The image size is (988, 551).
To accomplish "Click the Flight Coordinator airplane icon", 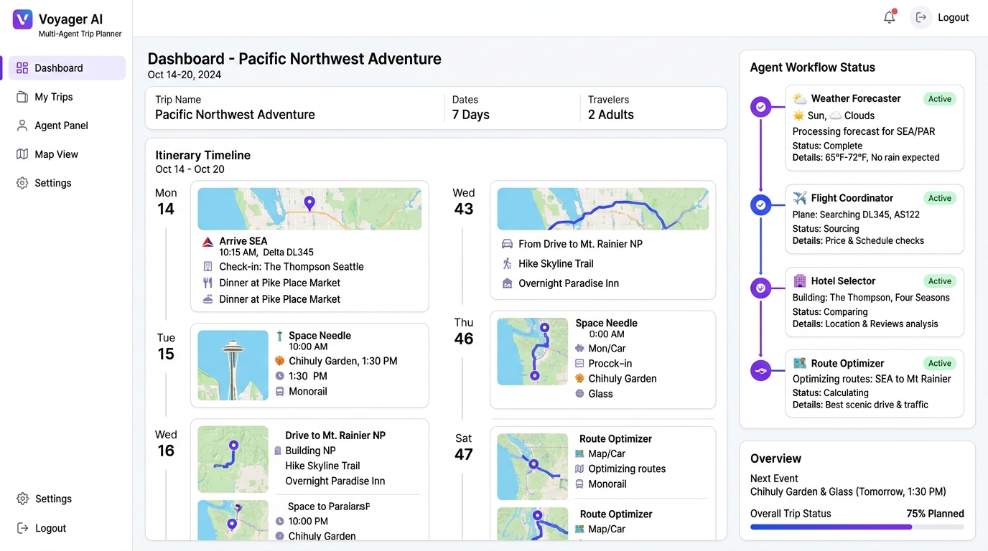I will pos(800,198).
